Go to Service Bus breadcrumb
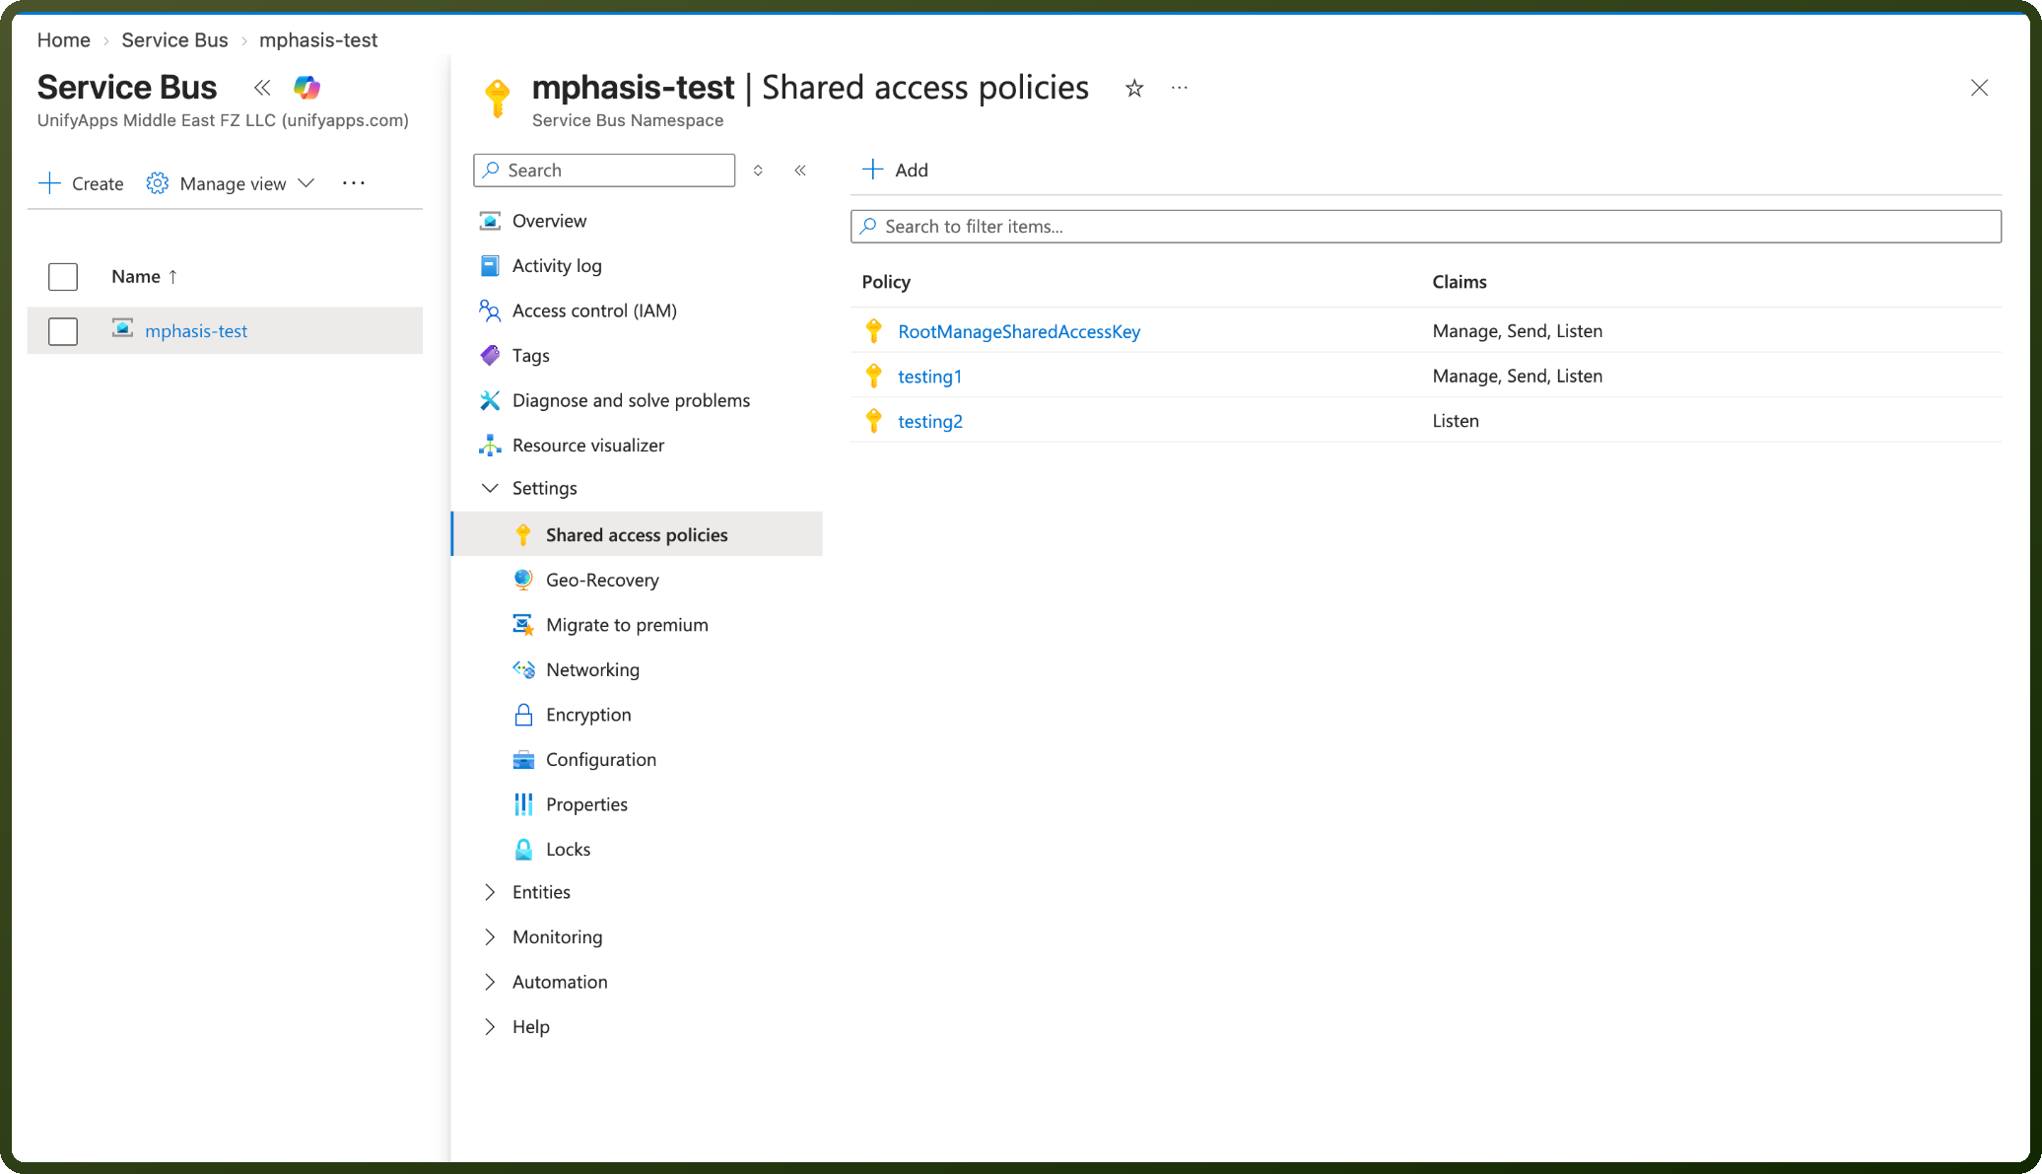The image size is (2042, 1174). point(174,40)
